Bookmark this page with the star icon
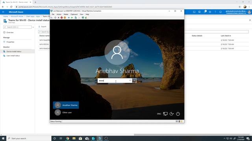This screenshot has height=141, width=252. pyautogui.click(x=240, y=7)
